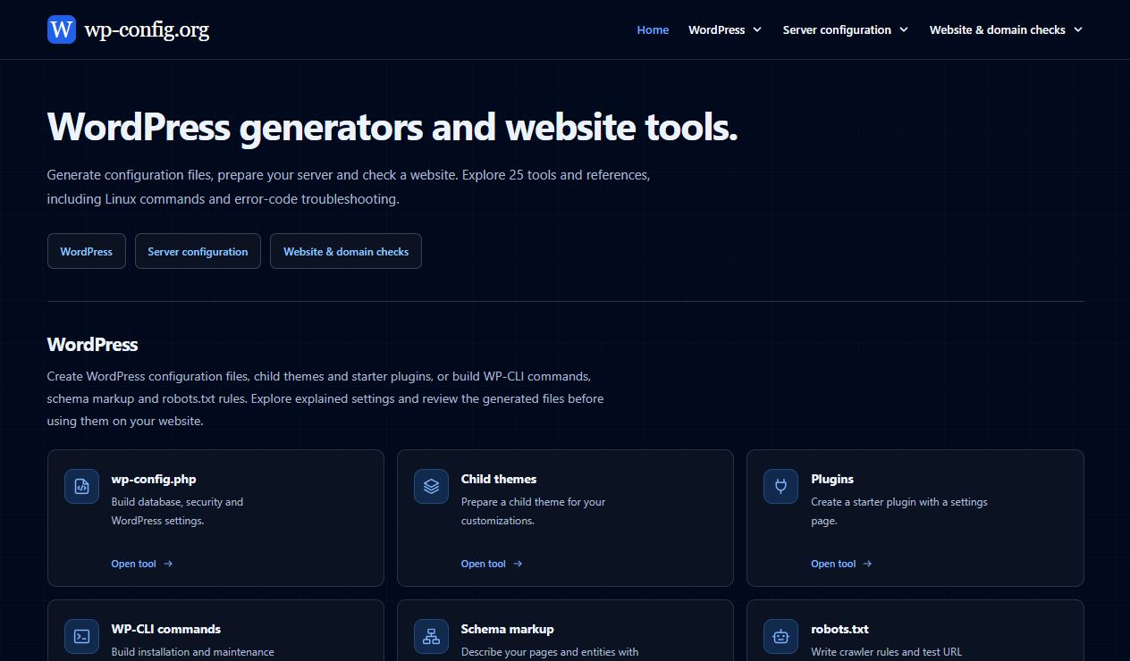Click the WordPress section heading

[92, 345]
